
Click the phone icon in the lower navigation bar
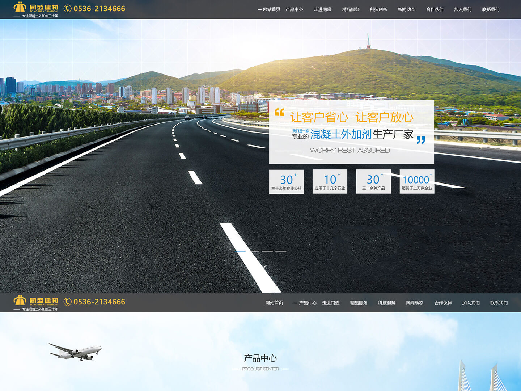point(67,302)
